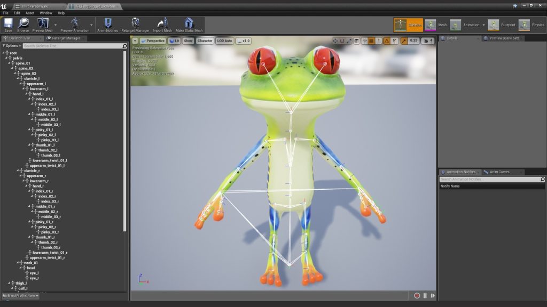Toggle grid snapping in the viewport
The width and height of the screenshot is (547, 307).
pyautogui.click(x=371, y=41)
